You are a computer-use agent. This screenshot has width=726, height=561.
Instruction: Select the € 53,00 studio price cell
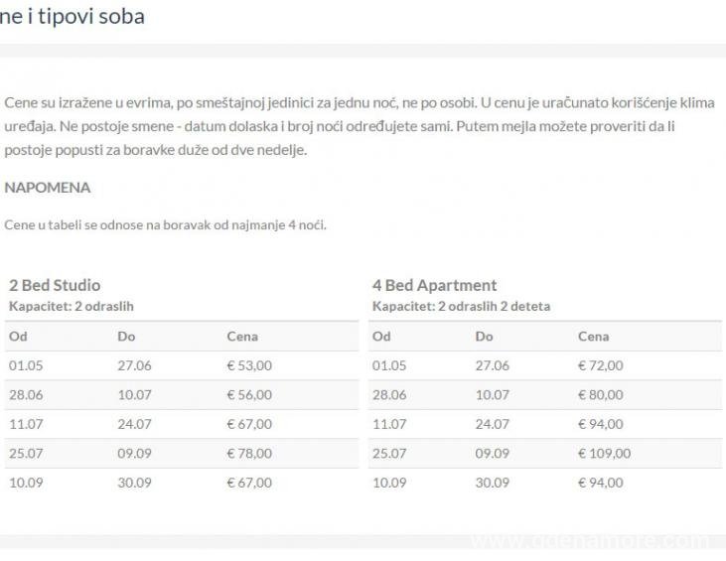[x=249, y=365]
